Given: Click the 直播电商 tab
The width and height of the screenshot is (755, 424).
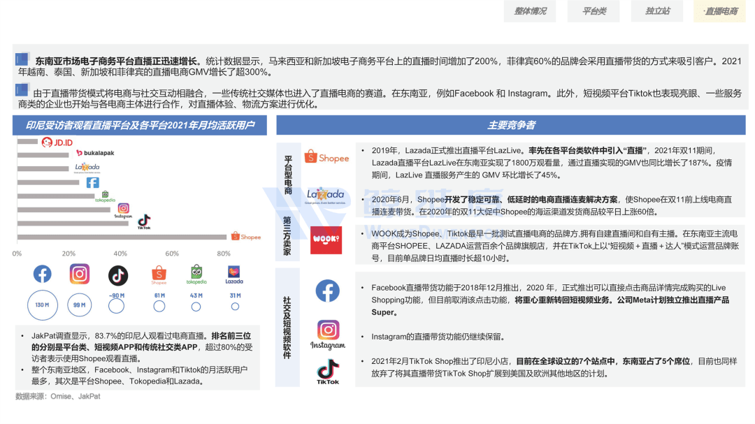Looking at the screenshot, I should click(720, 11).
